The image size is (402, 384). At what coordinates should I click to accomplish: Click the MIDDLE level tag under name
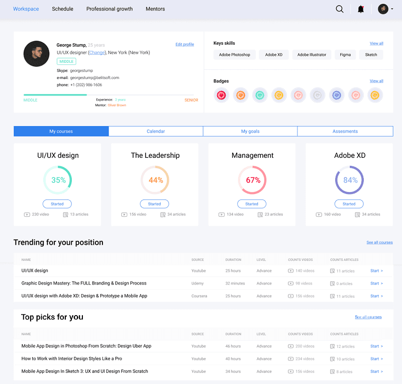[66, 61]
